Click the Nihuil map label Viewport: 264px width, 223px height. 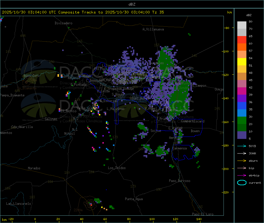tap(69, 134)
